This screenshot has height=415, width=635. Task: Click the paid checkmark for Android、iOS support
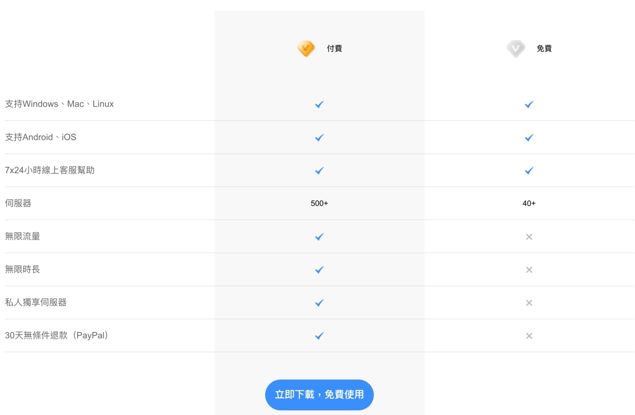[319, 138]
